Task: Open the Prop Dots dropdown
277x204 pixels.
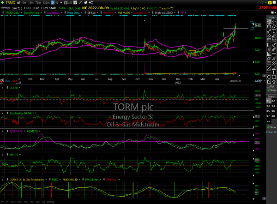Action: click(x=81, y=12)
